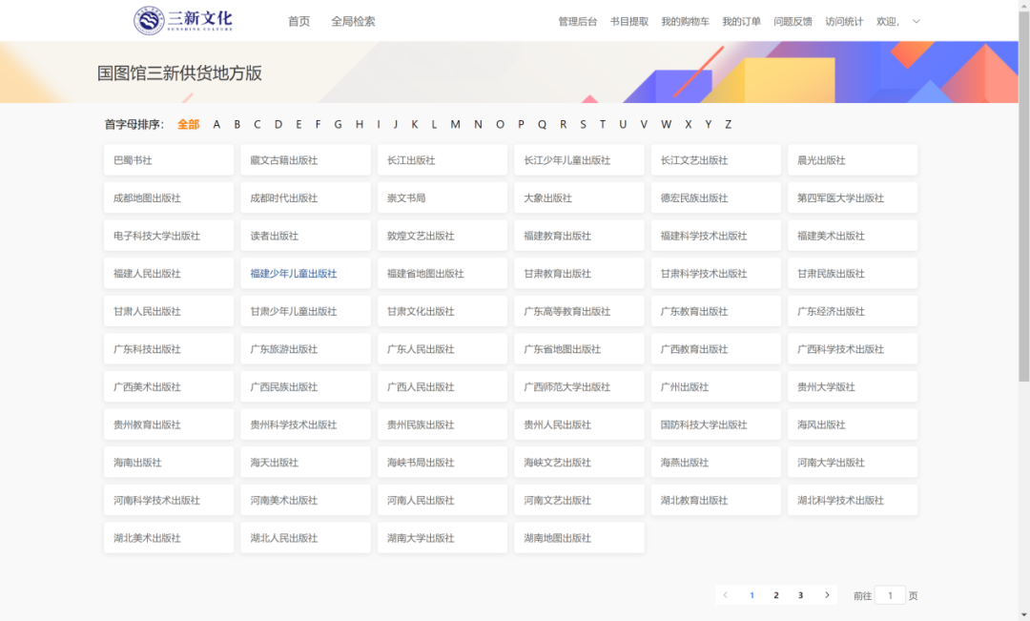The image size is (1030, 621).
Task: Go to page 3 of publisher list
Action: point(800,594)
